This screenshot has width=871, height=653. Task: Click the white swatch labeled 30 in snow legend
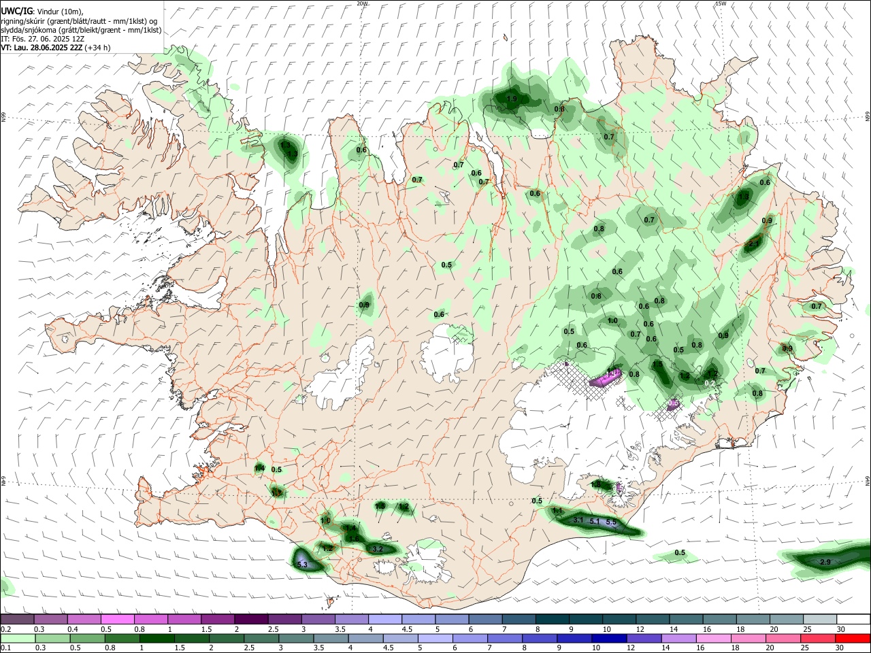[x=853, y=619]
